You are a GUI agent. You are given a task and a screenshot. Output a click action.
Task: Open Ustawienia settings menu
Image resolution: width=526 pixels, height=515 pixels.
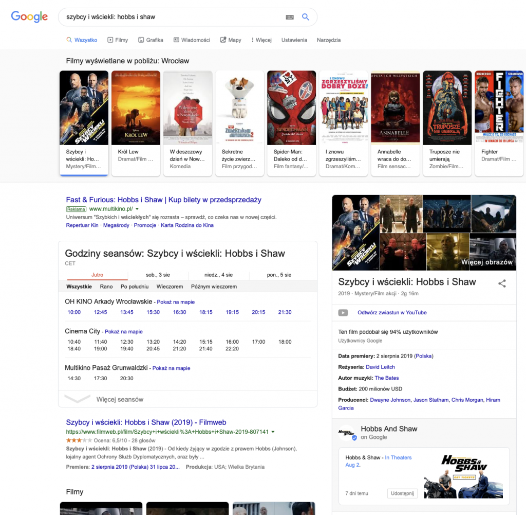point(294,40)
